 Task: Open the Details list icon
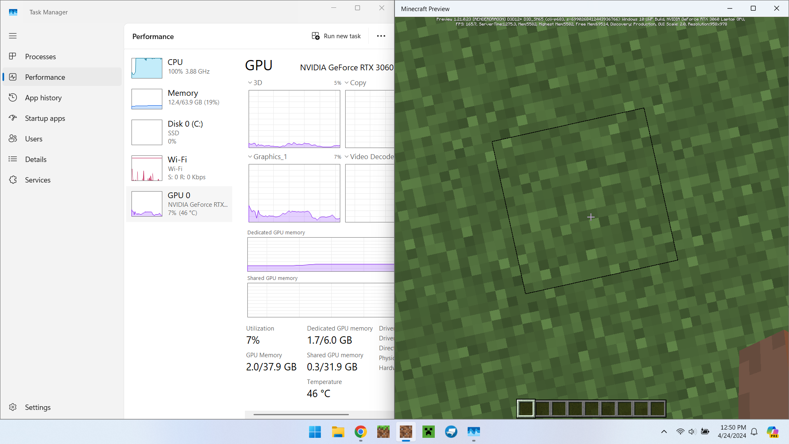13,159
